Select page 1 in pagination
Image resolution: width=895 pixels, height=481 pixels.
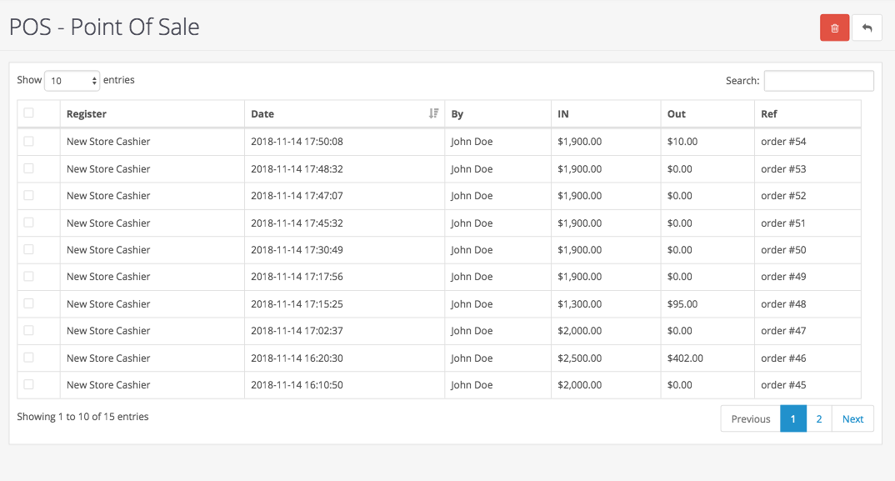[x=793, y=419]
